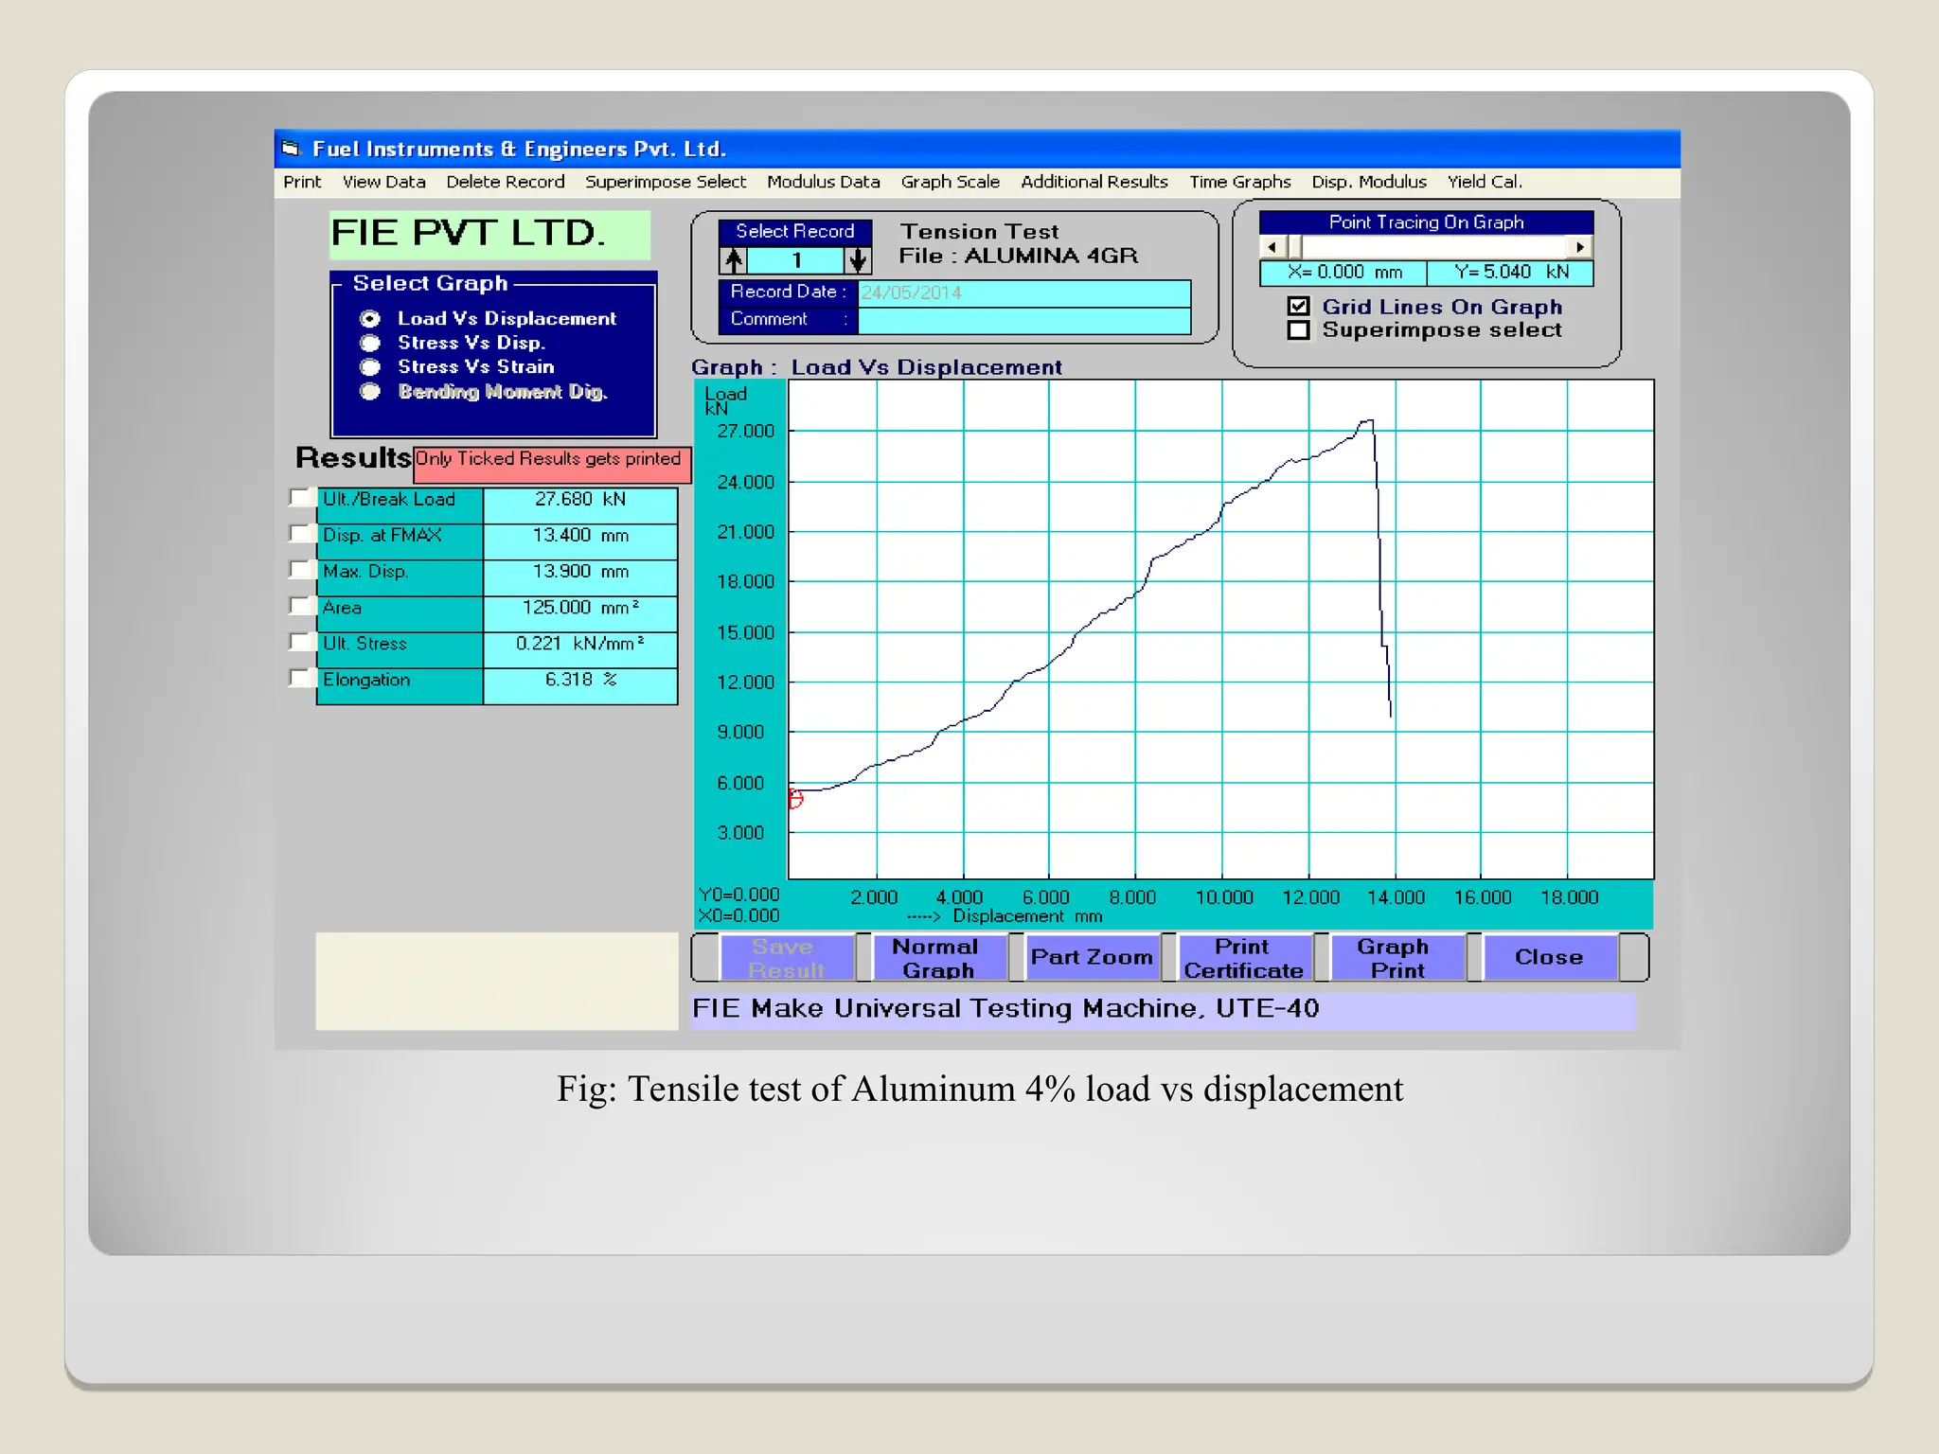Click the Normal Graph button
The image size is (1939, 1454).
[938, 958]
